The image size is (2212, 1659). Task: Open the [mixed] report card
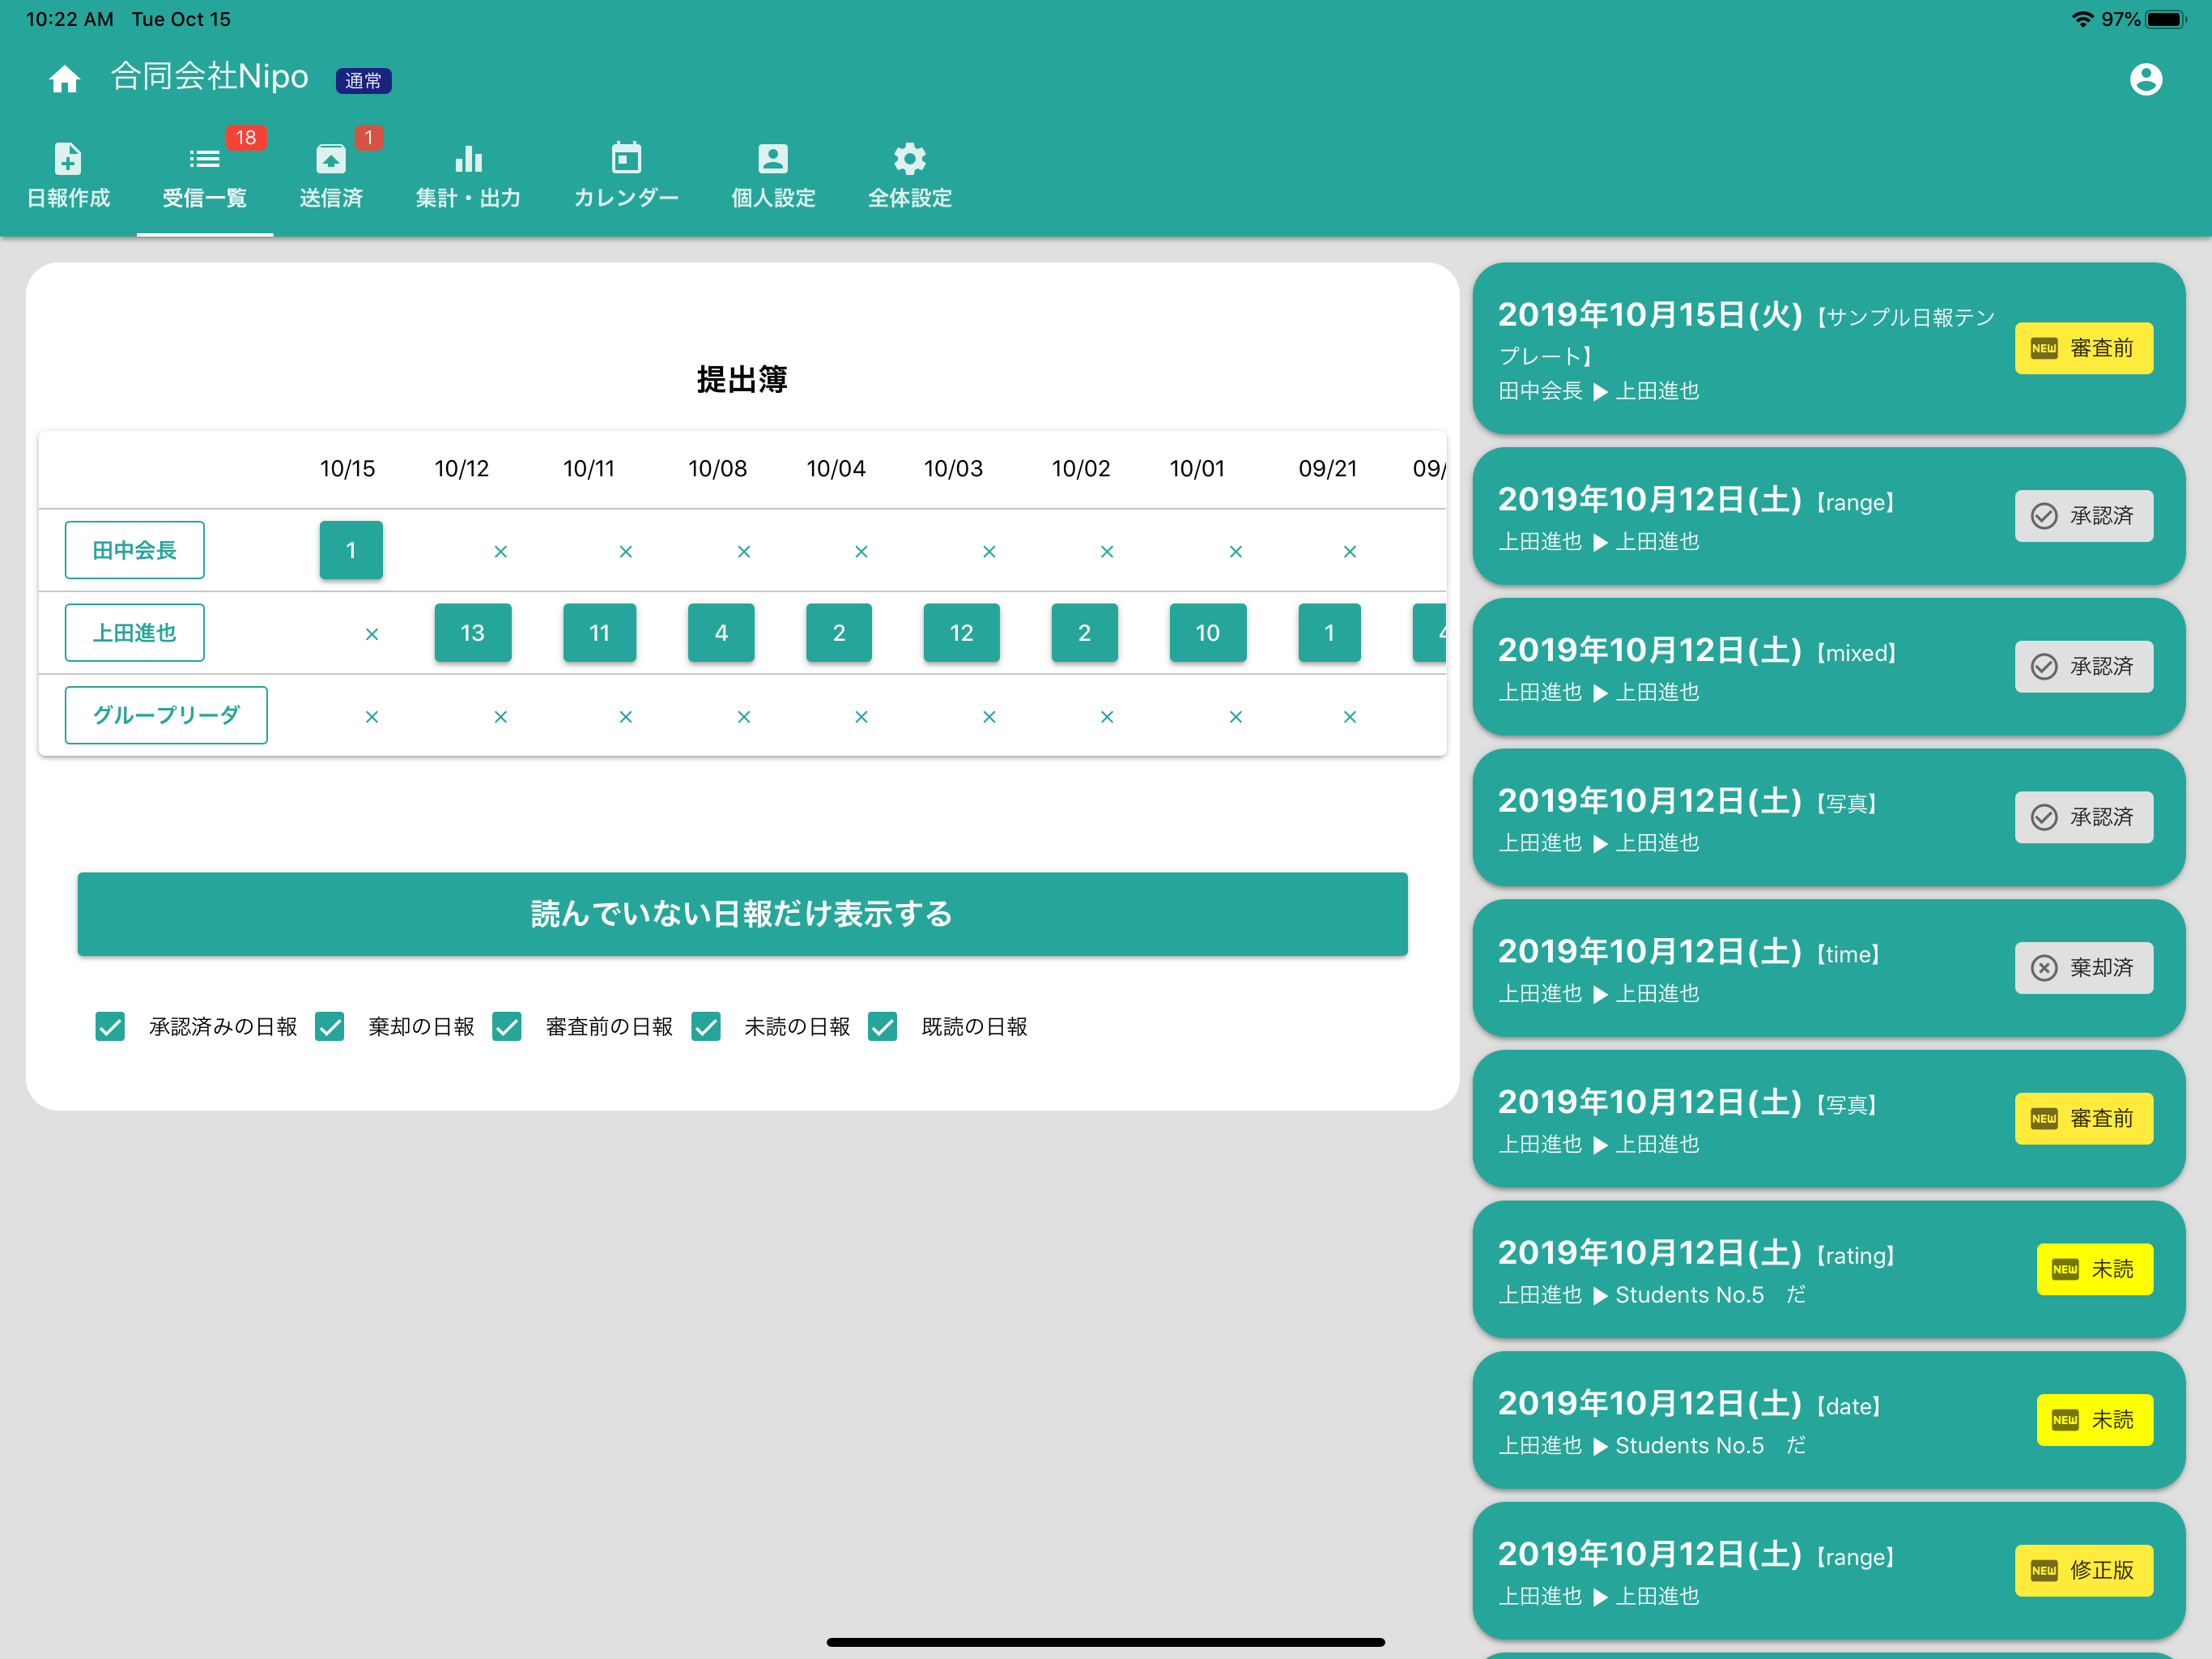(x=1828, y=667)
